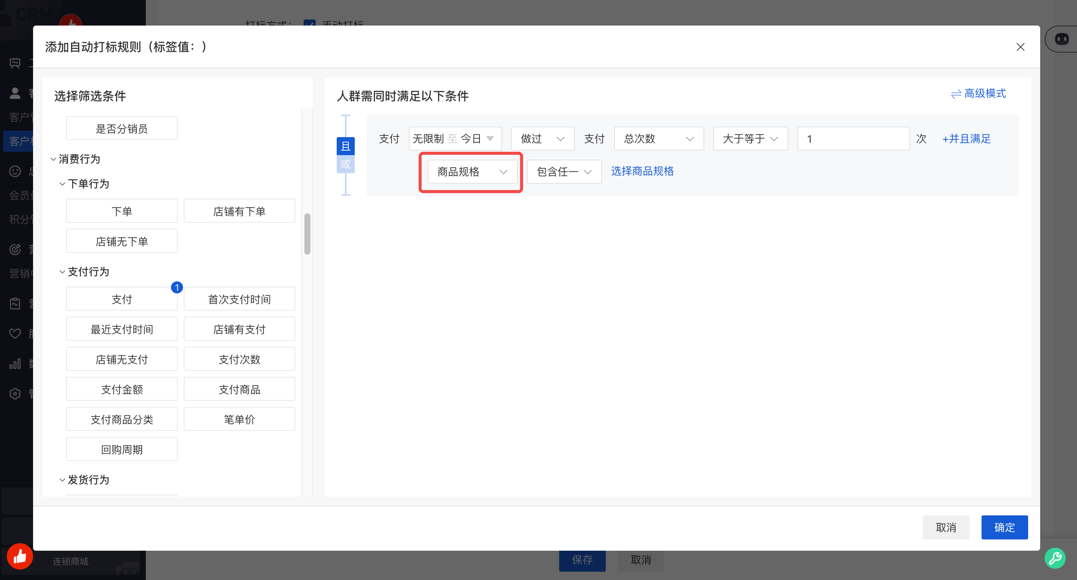This screenshot has width=1077, height=580.
Task: Select the 笔单价 filter condition
Action: 239,419
